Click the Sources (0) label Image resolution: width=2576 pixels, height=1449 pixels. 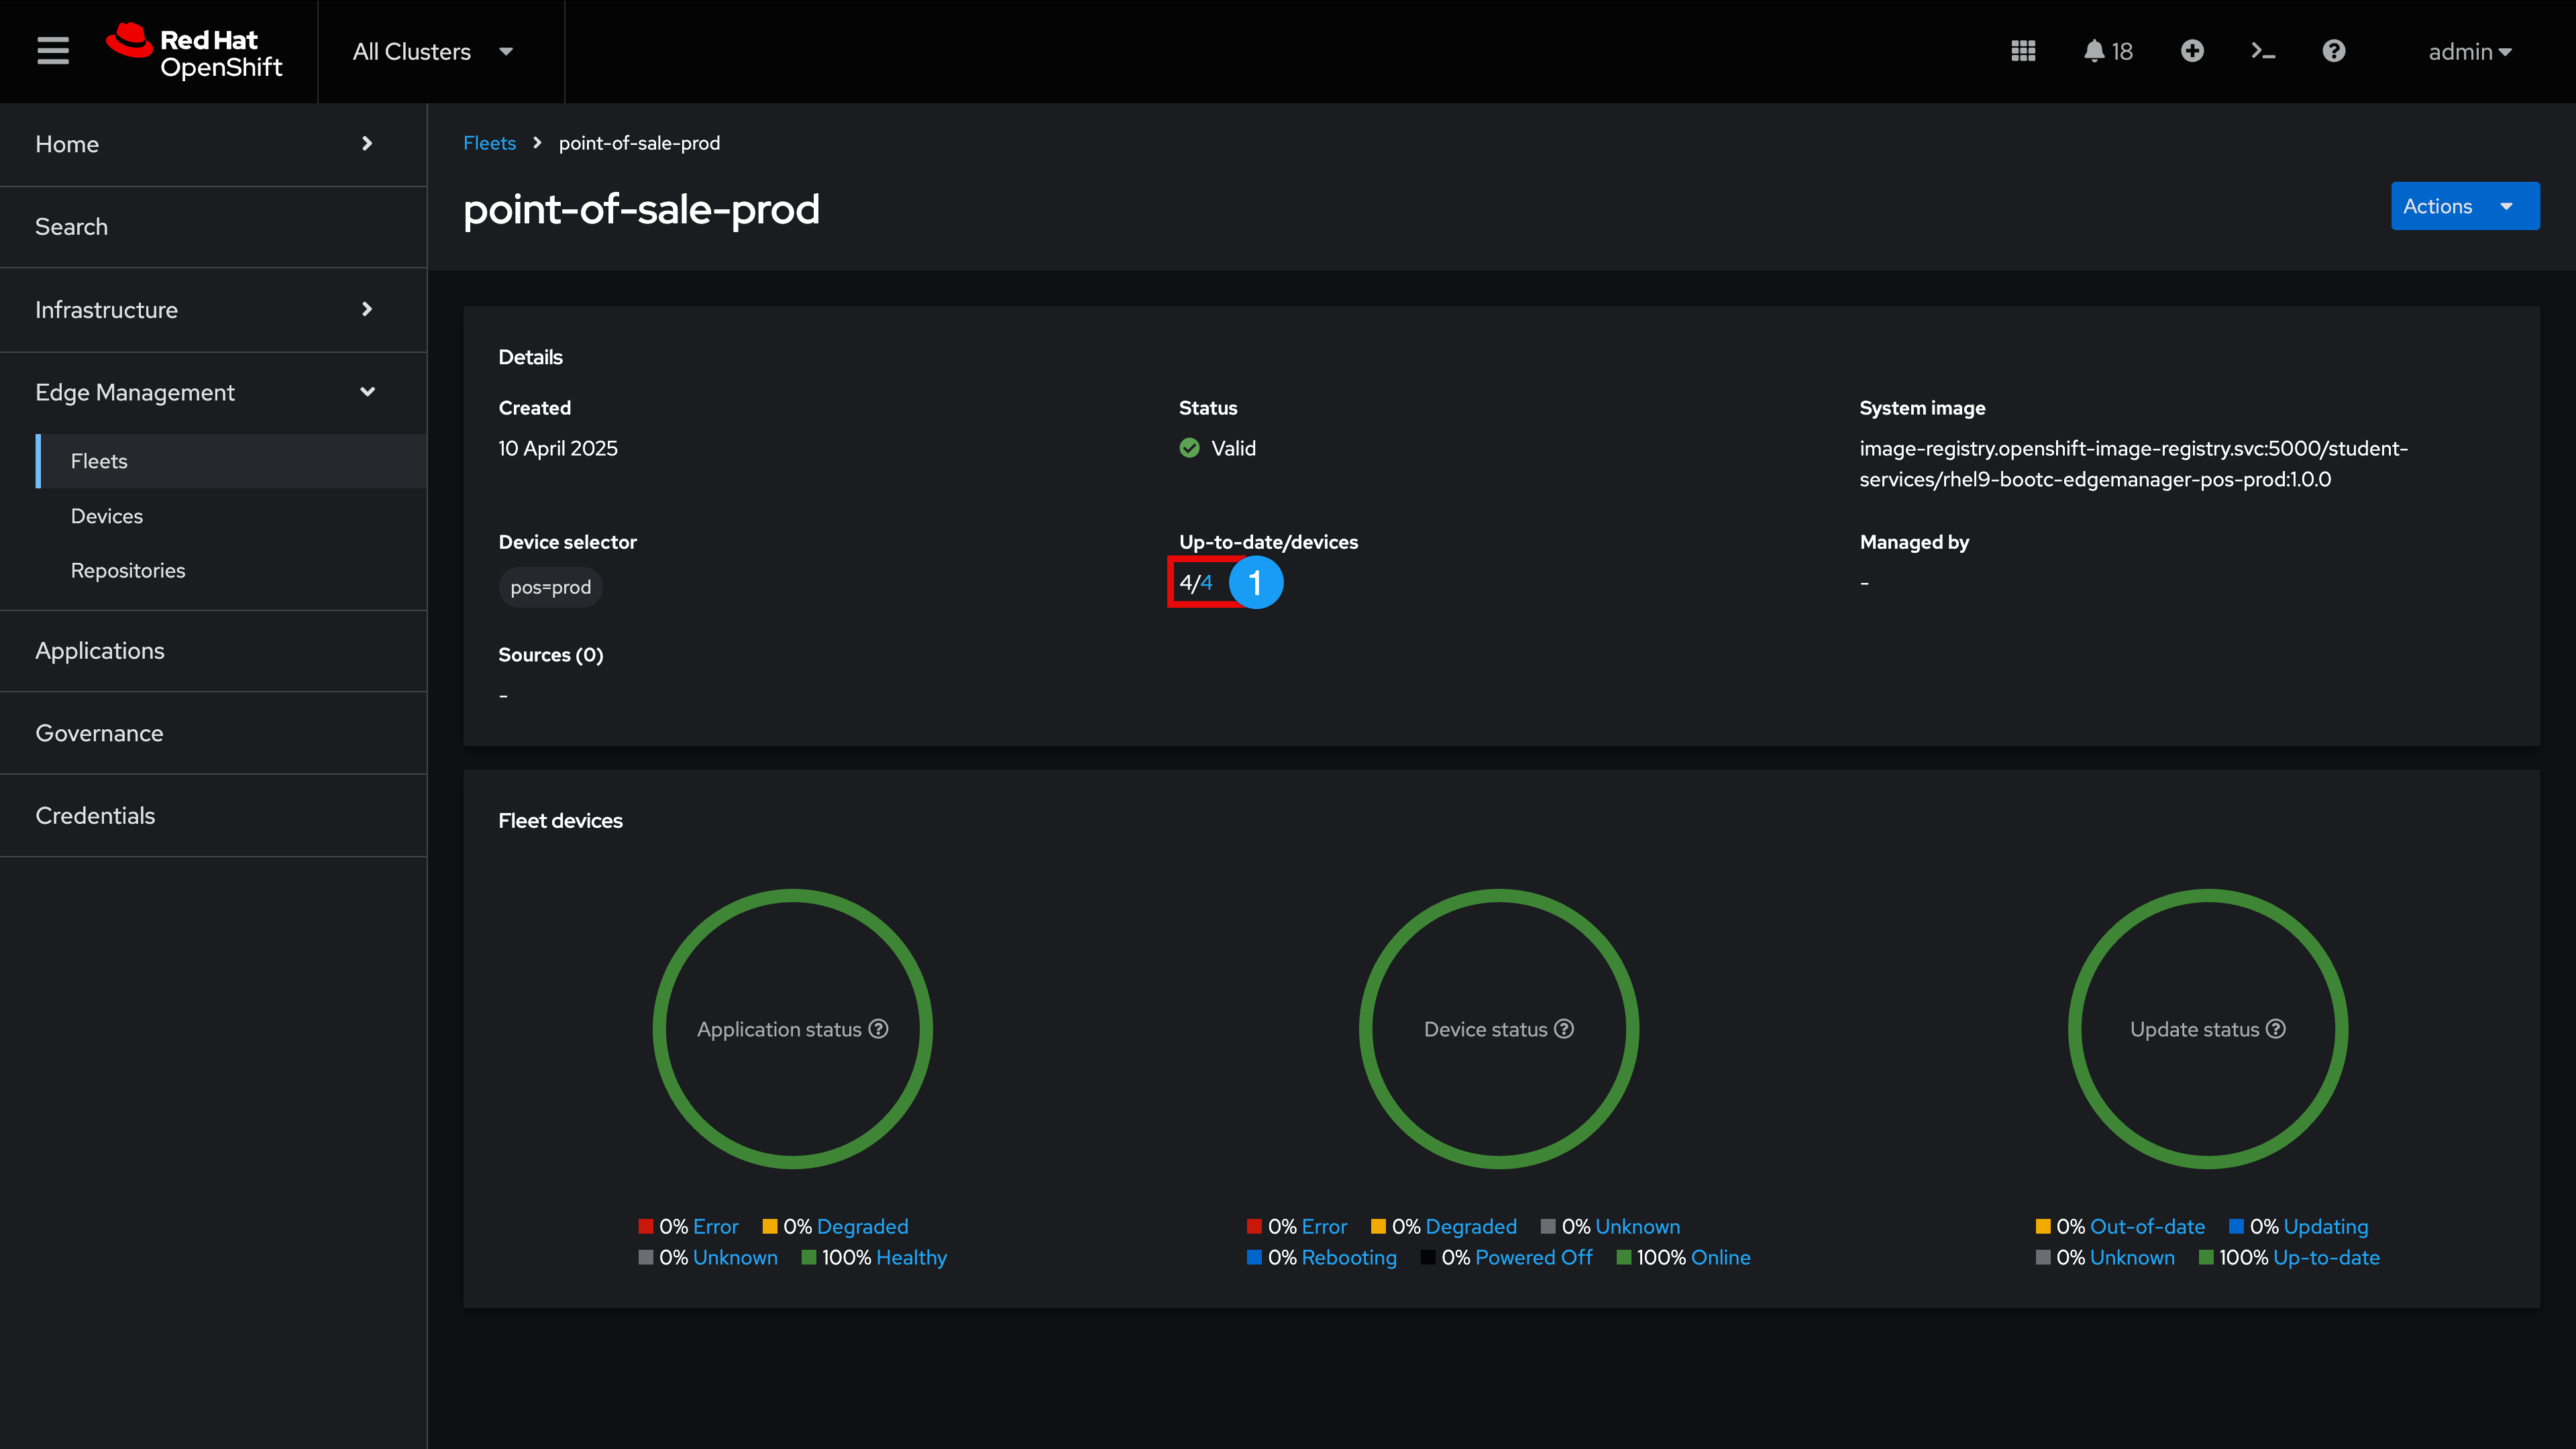click(x=551, y=655)
